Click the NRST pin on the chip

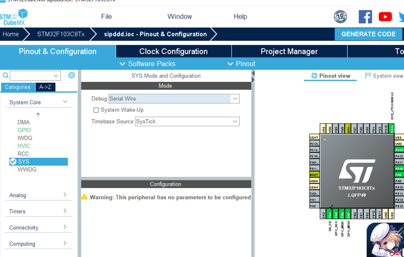[314, 175]
